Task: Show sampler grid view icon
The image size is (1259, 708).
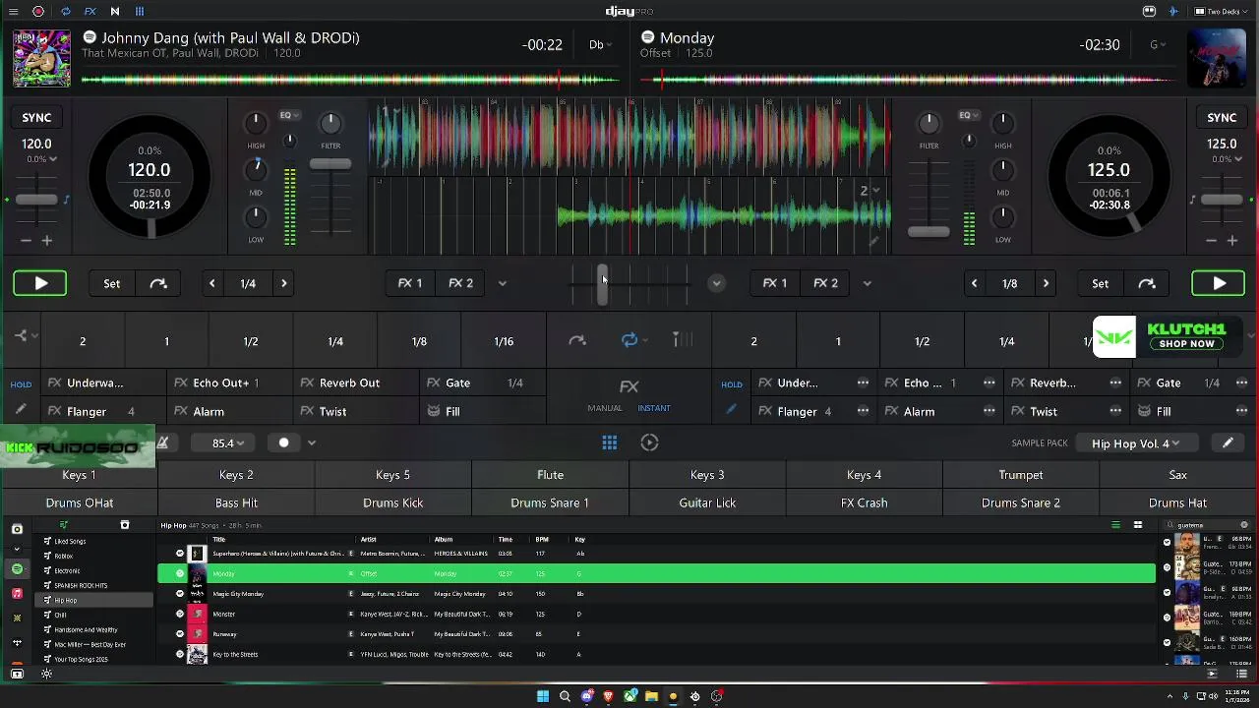Action: point(610,442)
